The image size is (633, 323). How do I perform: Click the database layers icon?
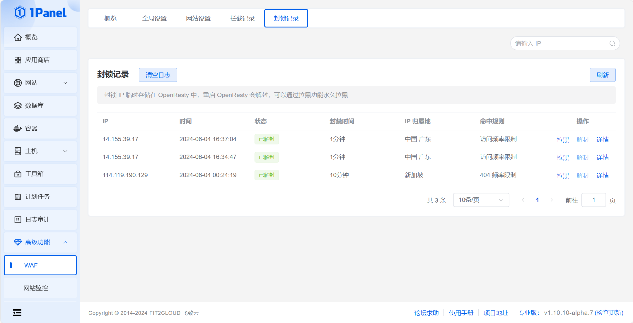[x=18, y=106]
